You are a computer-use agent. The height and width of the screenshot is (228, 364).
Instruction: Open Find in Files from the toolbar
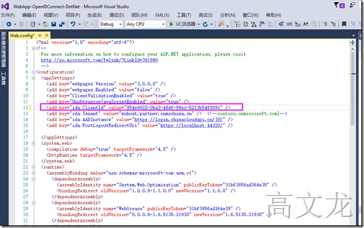tap(221, 24)
